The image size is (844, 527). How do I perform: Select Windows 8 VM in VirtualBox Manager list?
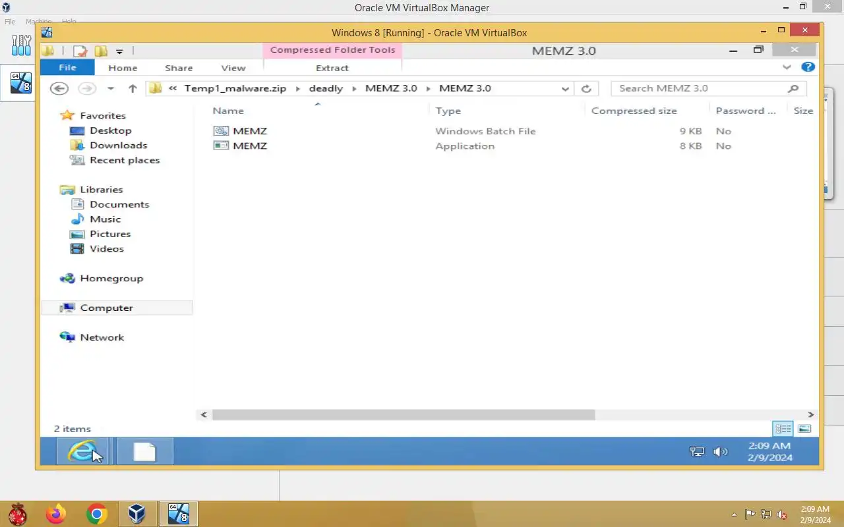[20, 82]
